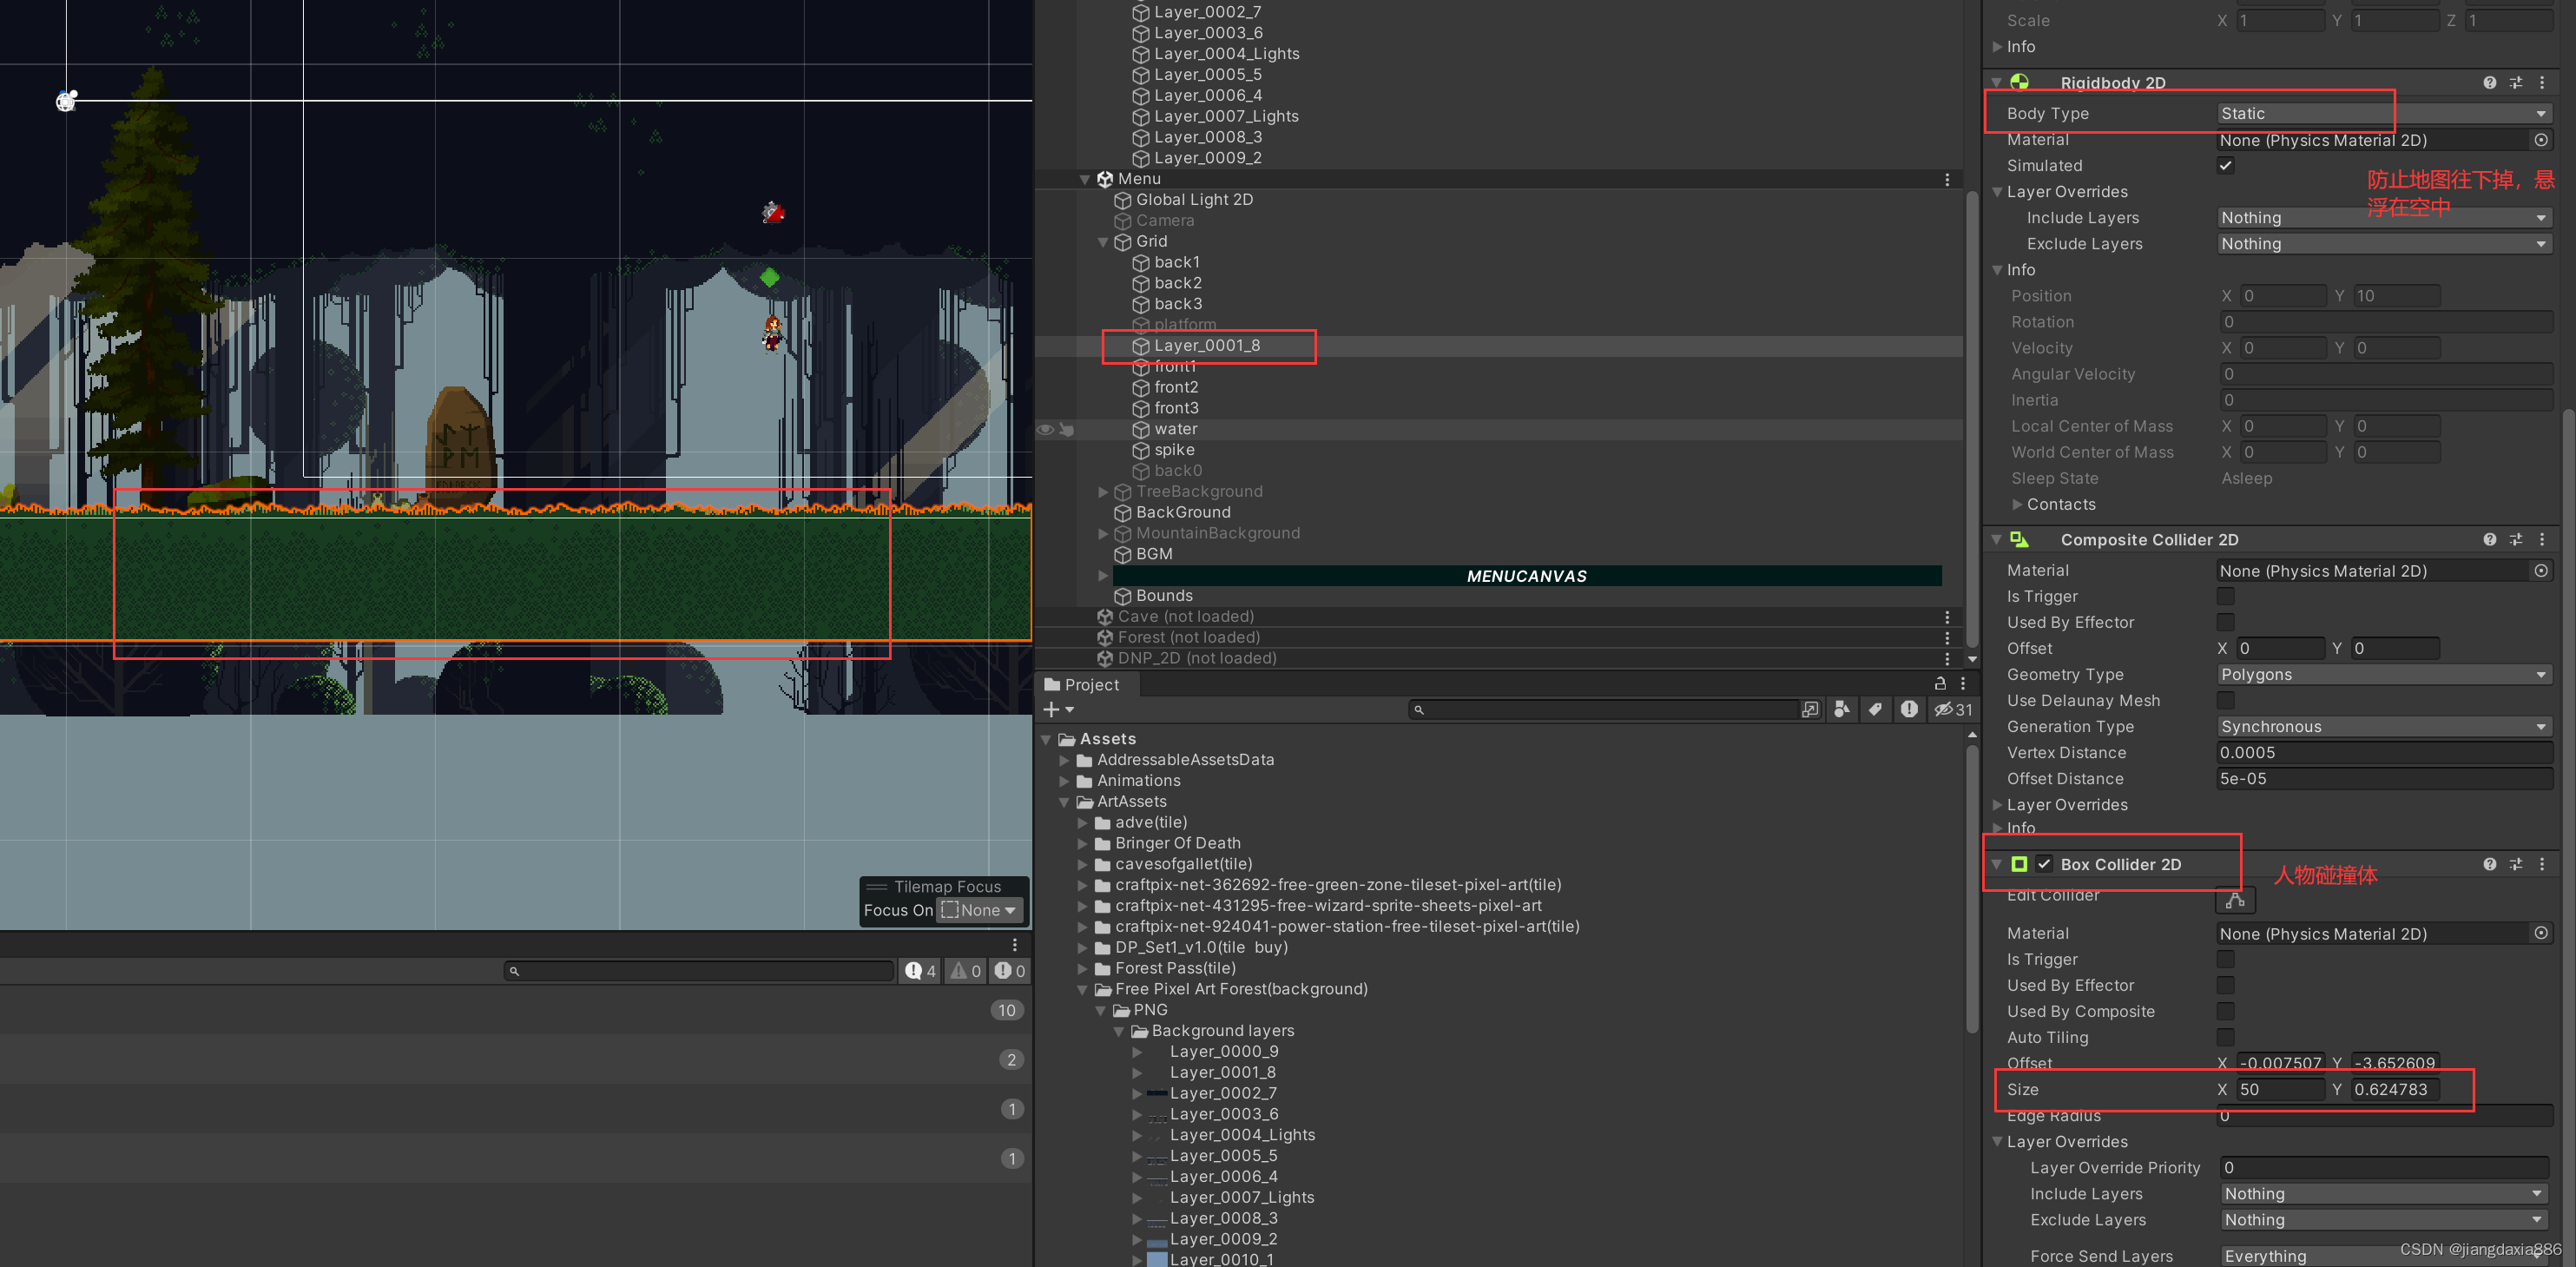Open Composite Collider 2D preset settings icon
The width and height of the screenshot is (2576, 1267).
tap(2516, 539)
